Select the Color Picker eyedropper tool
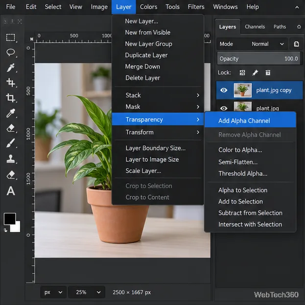 pos(10,113)
